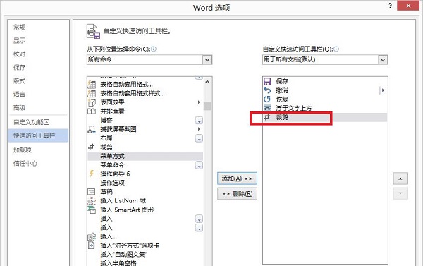Click the 浮于文字上方 wrap icon

click(x=267, y=108)
